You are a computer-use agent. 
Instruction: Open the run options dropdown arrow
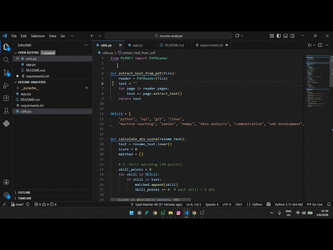[x=314, y=45]
